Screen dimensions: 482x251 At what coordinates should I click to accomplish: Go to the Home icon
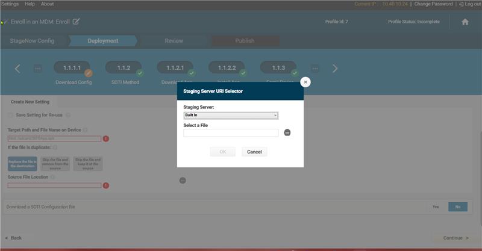tap(465, 22)
